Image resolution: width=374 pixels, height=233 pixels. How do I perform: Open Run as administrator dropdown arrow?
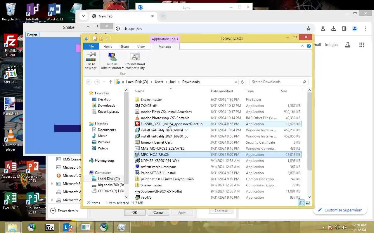123,68
